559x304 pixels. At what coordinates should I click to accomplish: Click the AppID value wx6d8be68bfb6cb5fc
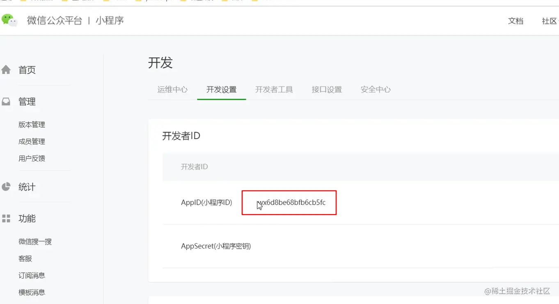[291, 202]
